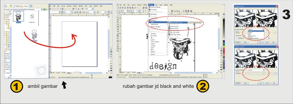
Task: Open Search in the Explorer toolbar
Action: pyautogui.click(x=17, y=6)
